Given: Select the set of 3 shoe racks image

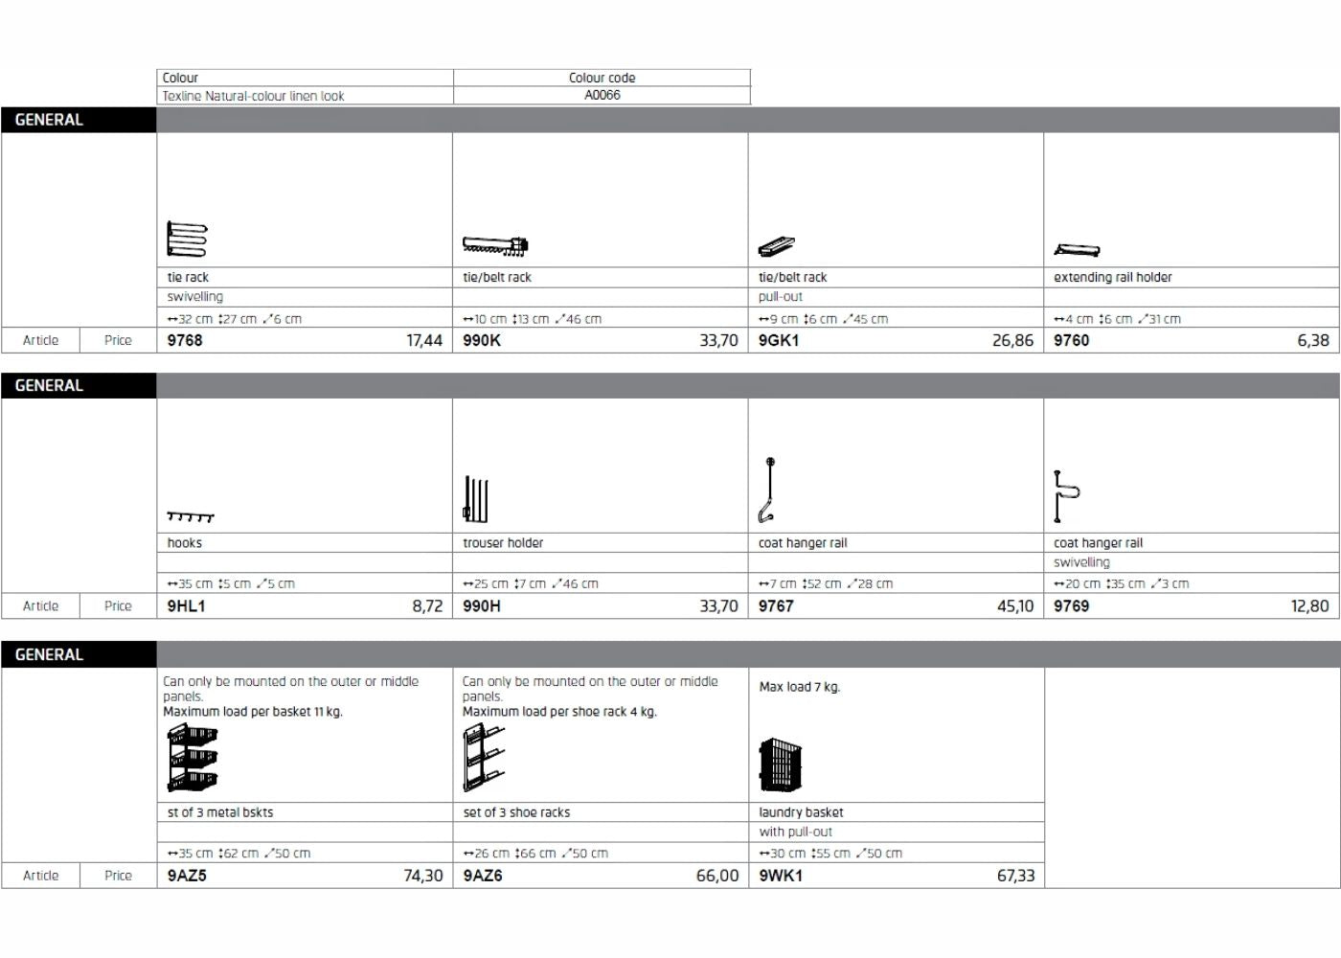Looking at the screenshot, I should point(484,758).
